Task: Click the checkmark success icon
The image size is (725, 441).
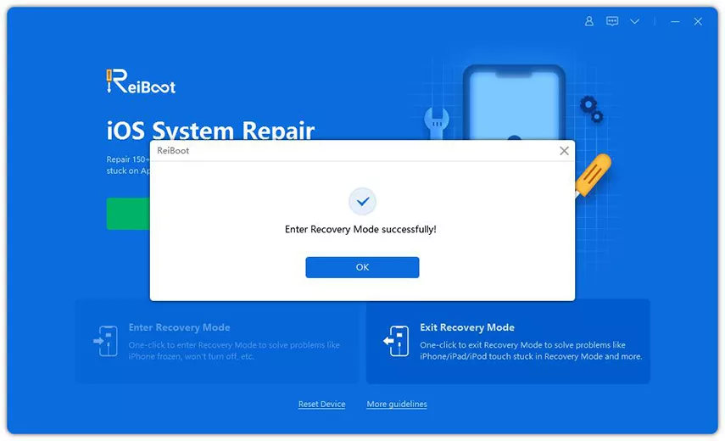Action: point(362,202)
